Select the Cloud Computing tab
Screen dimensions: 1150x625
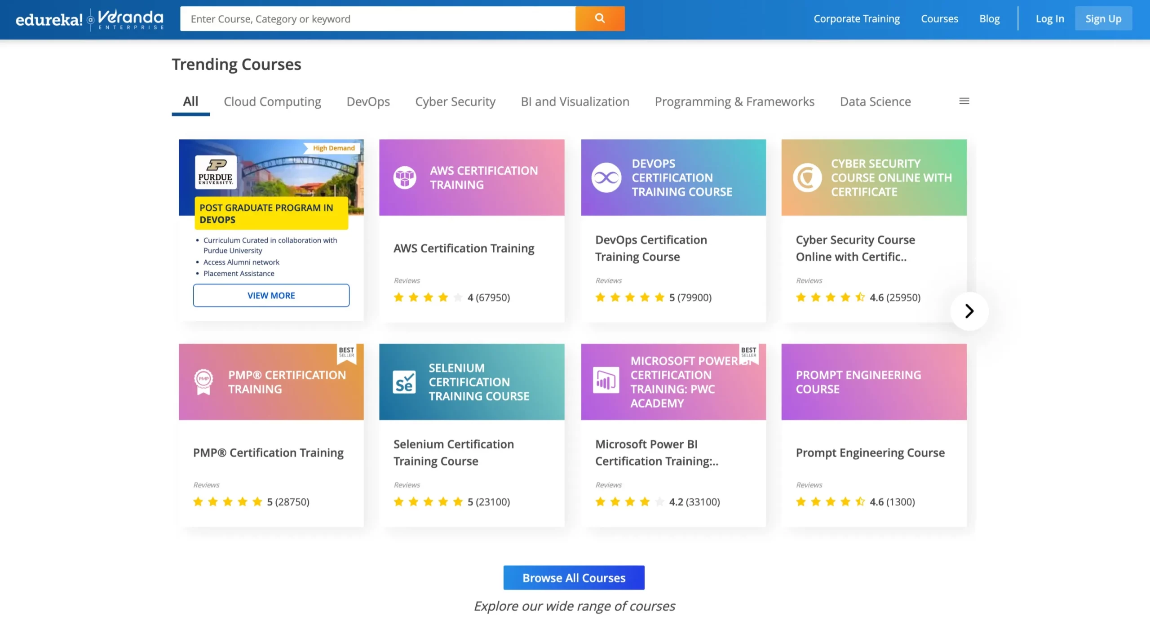coord(271,102)
